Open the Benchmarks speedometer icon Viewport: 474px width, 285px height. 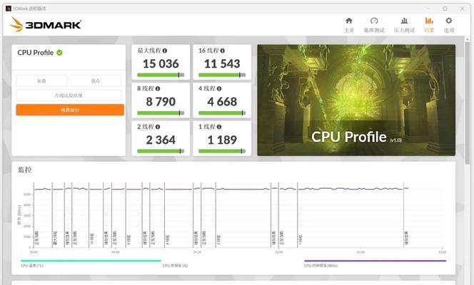coord(374,21)
